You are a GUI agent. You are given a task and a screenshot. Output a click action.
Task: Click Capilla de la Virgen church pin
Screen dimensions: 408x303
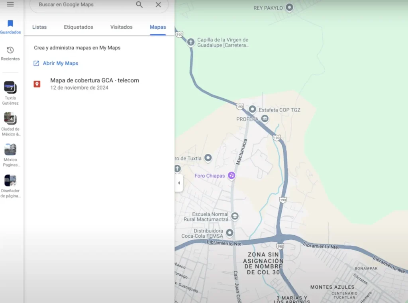(x=191, y=42)
